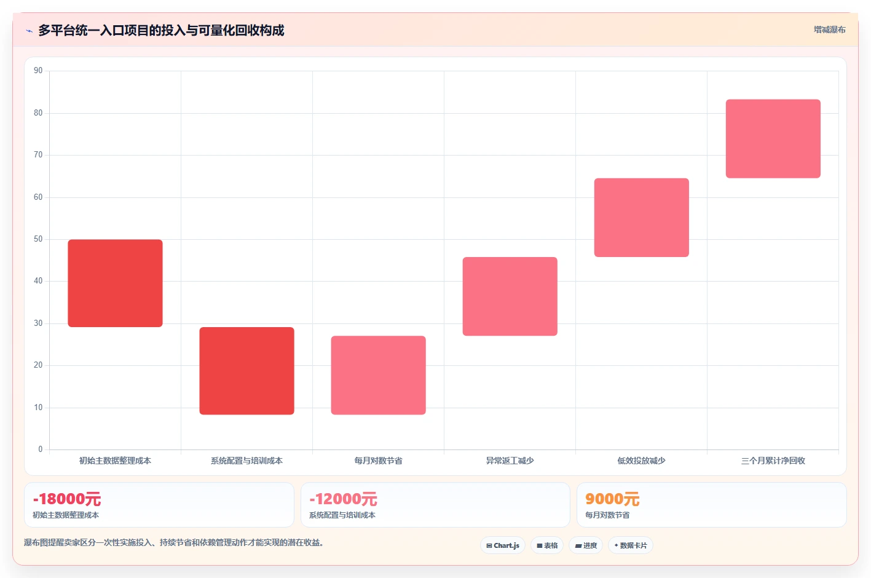Select the 数据卡片 chip
The width and height of the screenshot is (871, 578).
(631, 545)
